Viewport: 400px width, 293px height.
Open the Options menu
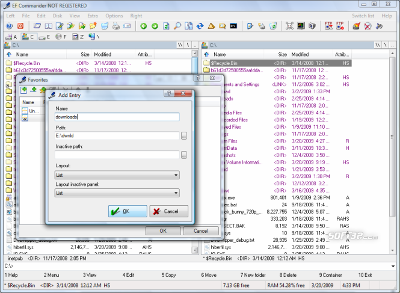(x=114, y=16)
